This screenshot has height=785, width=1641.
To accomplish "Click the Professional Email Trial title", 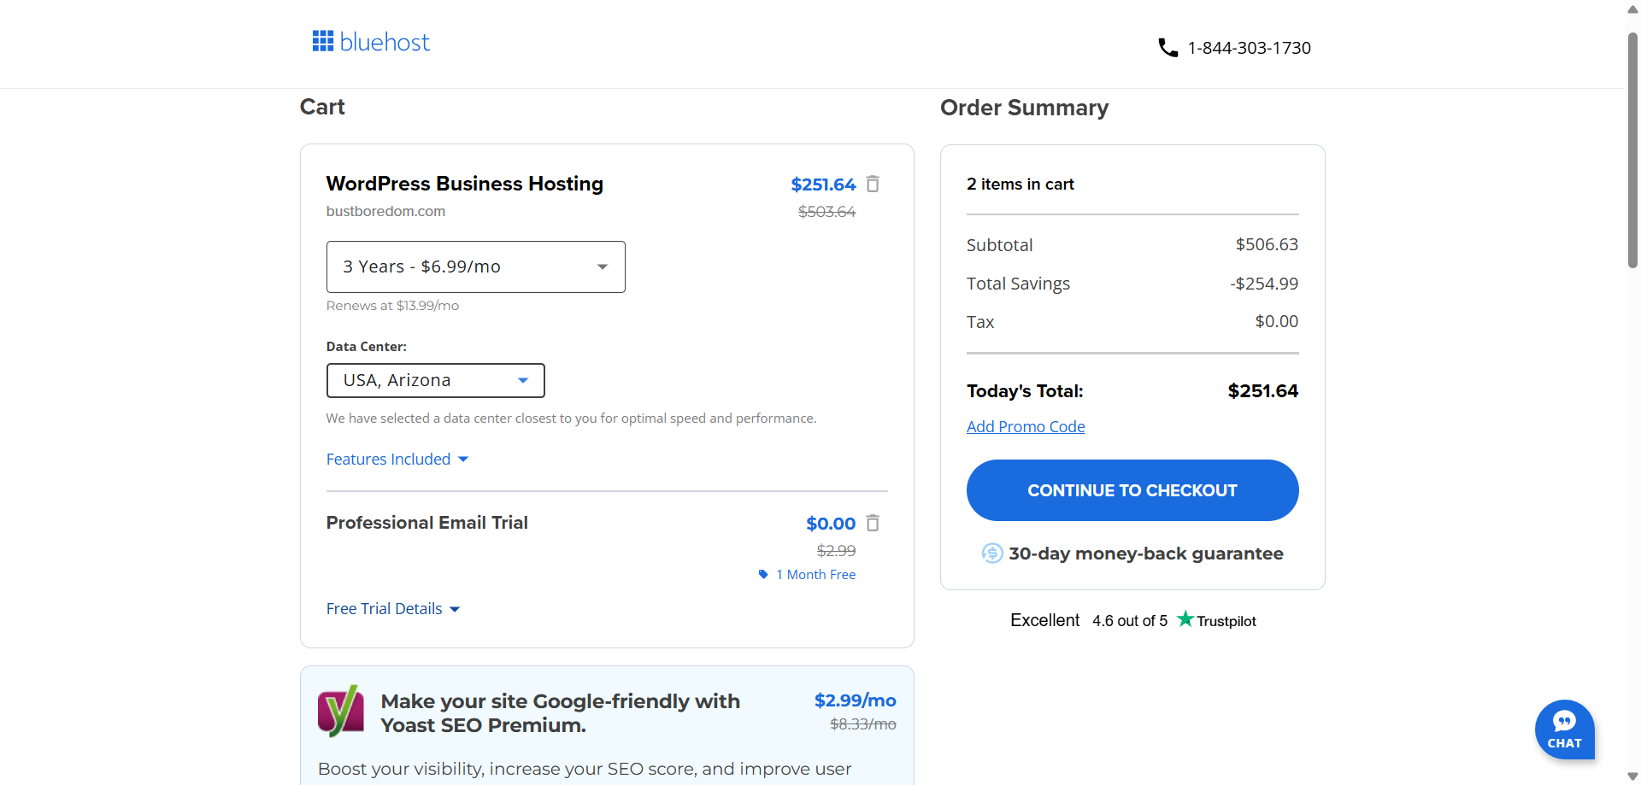I will 426,523.
